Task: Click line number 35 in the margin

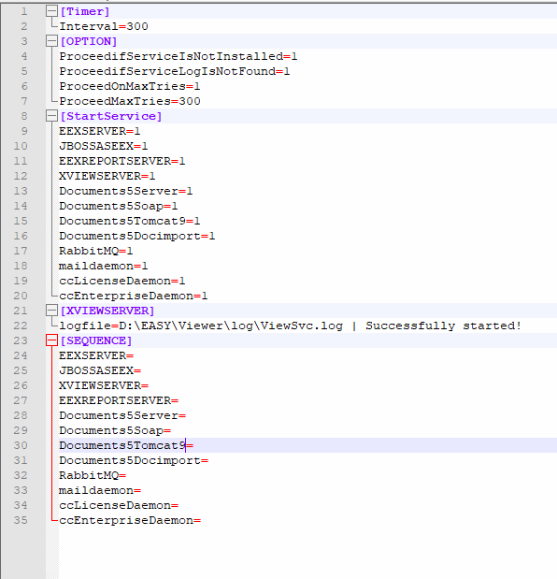Action: [21, 520]
